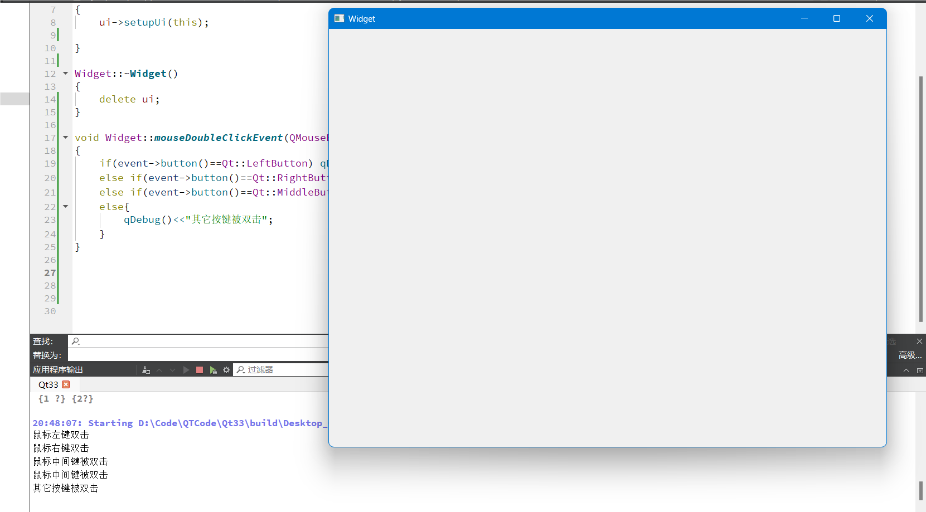Go to the previous output item arrow
Viewport: 926px width, 512px height.
coord(159,370)
